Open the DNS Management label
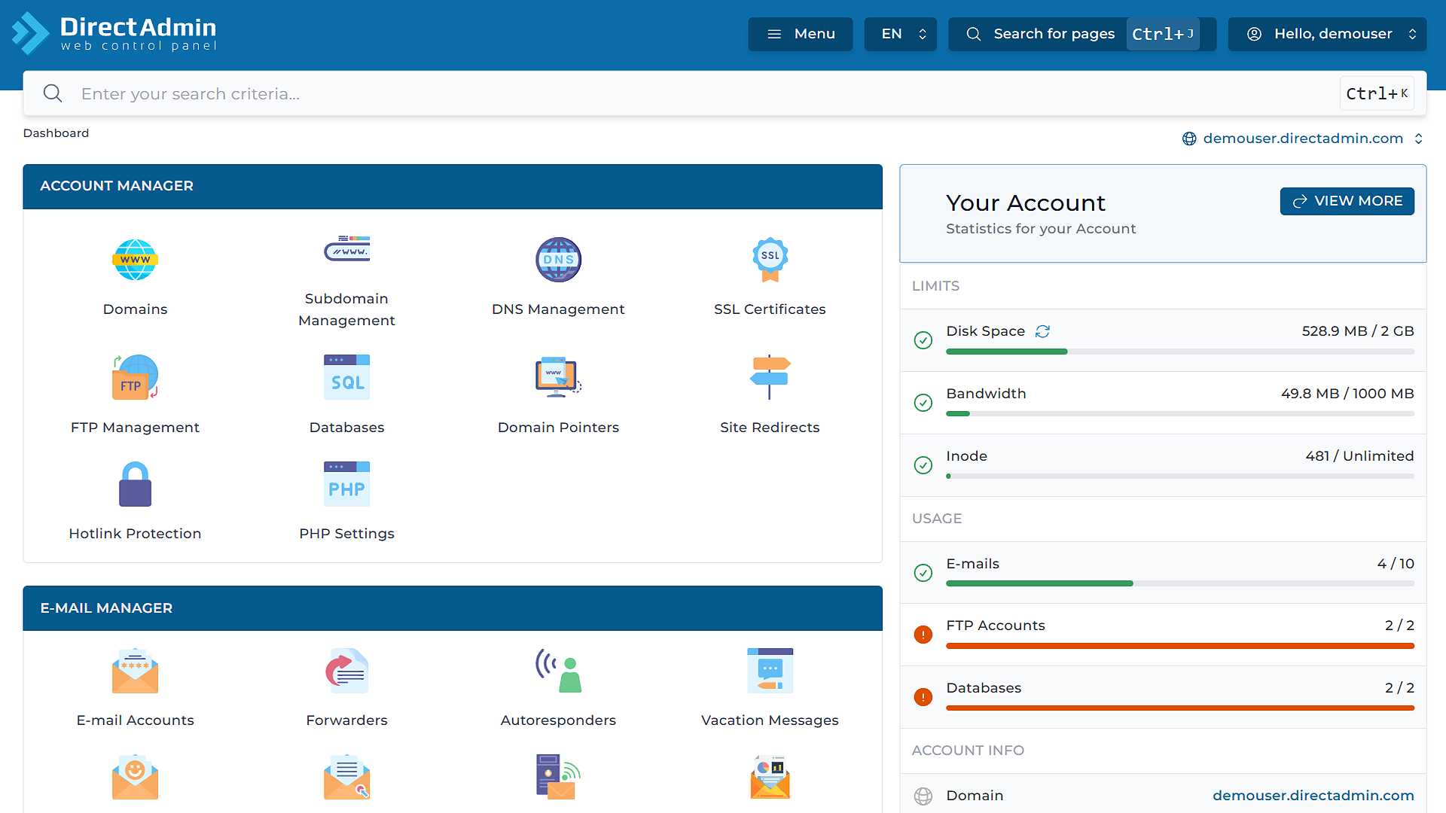The width and height of the screenshot is (1446, 813). 558,309
